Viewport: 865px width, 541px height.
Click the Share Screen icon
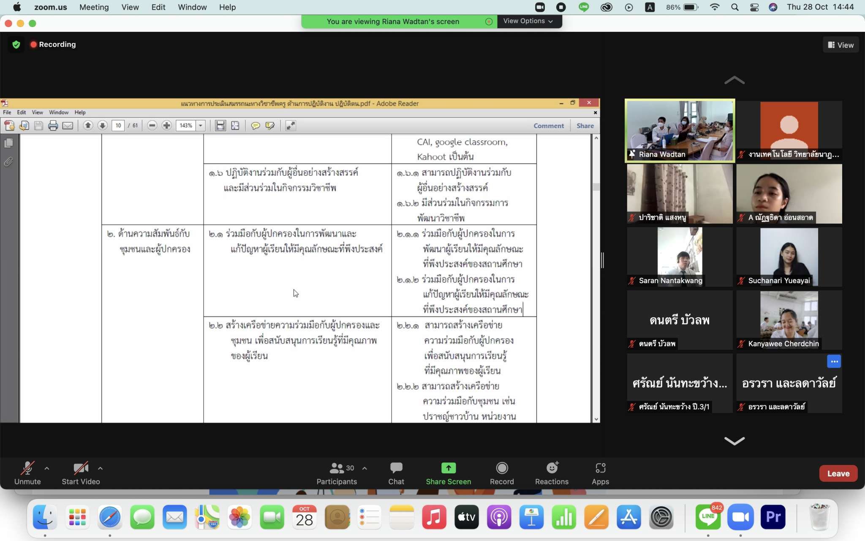tap(448, 468)
